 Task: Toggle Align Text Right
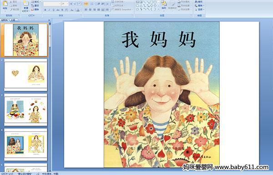(x=95, y=10)
